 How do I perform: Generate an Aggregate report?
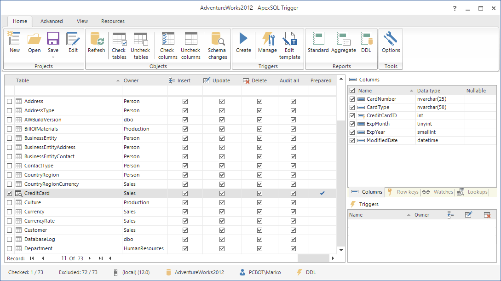[343, 44]
